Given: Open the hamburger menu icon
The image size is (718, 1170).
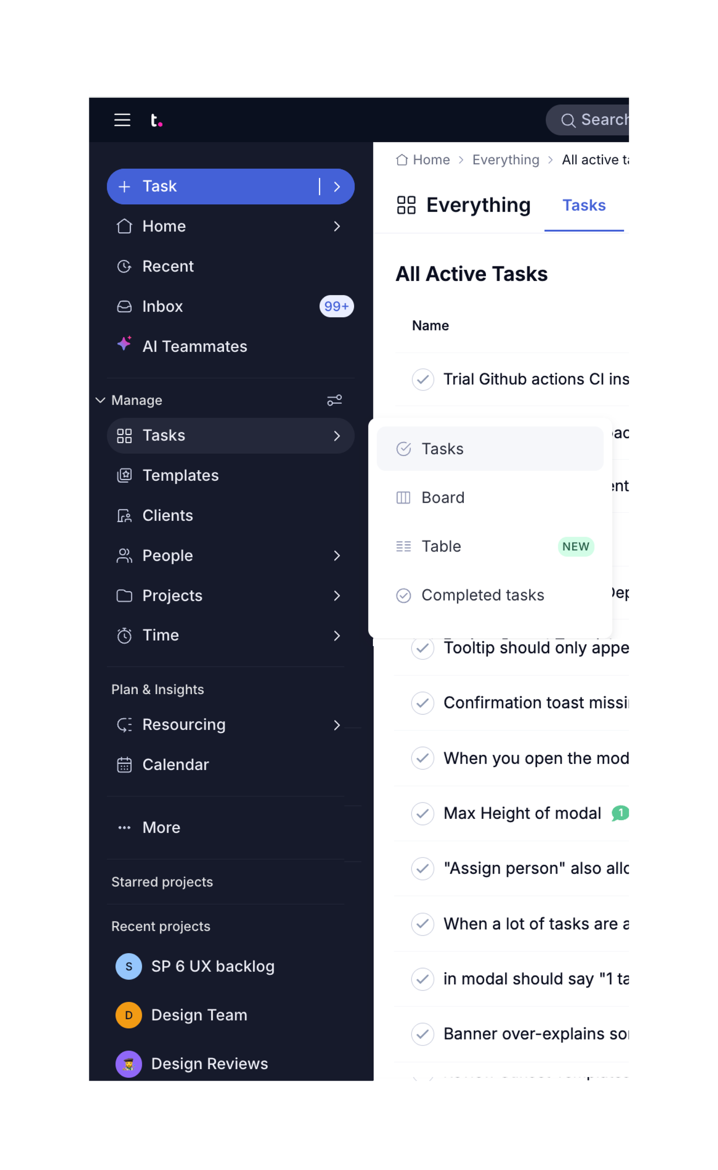Looking at the screenshot, I should (x=122, y=120).
